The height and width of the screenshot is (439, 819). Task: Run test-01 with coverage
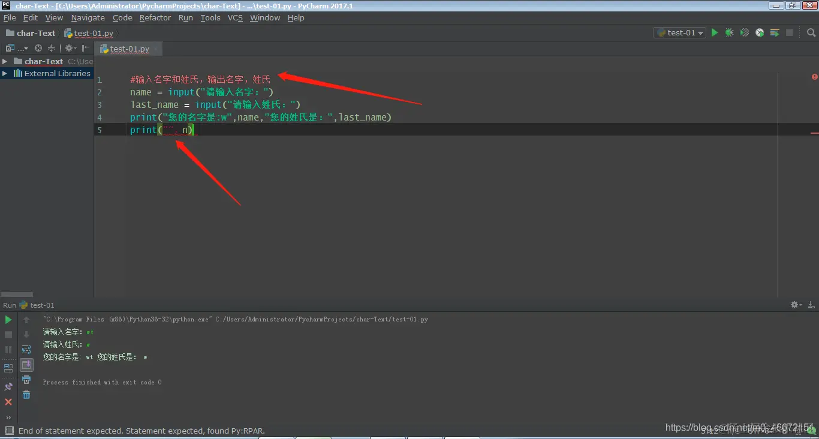pyautogui.click(x=745, y=33)
